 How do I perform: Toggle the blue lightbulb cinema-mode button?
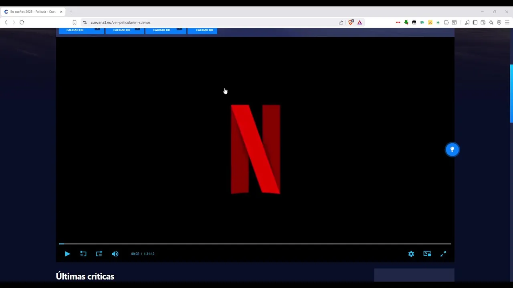pyautogui.click(x=452, y=149)
